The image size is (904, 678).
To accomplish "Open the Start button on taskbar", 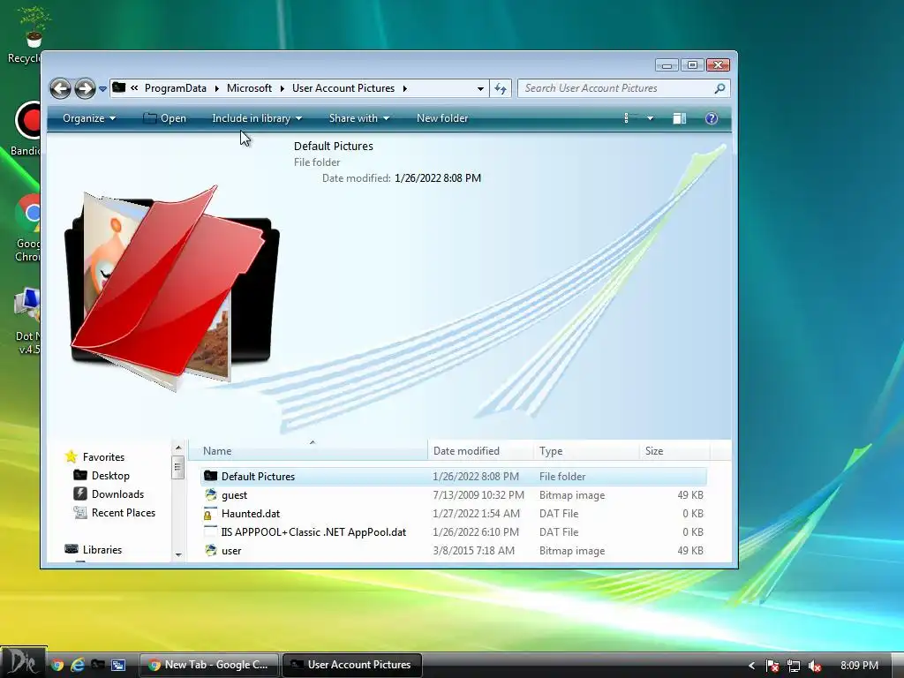I will pyautogui.click(x=23, y=662).
